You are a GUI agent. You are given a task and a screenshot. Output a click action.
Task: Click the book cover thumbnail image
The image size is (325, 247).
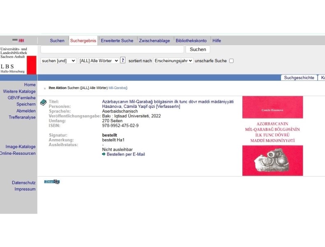tap(272, 136)
